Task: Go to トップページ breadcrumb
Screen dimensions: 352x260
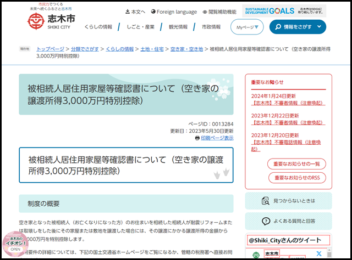Action: tap(50, 49)
